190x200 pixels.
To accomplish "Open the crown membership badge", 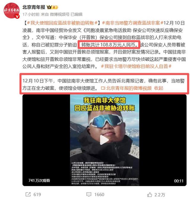I will 53,7.
